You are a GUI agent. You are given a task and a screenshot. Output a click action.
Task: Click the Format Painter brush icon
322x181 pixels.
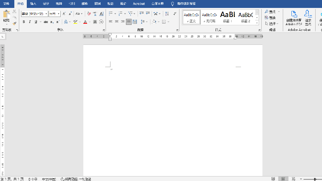(14, 23)
